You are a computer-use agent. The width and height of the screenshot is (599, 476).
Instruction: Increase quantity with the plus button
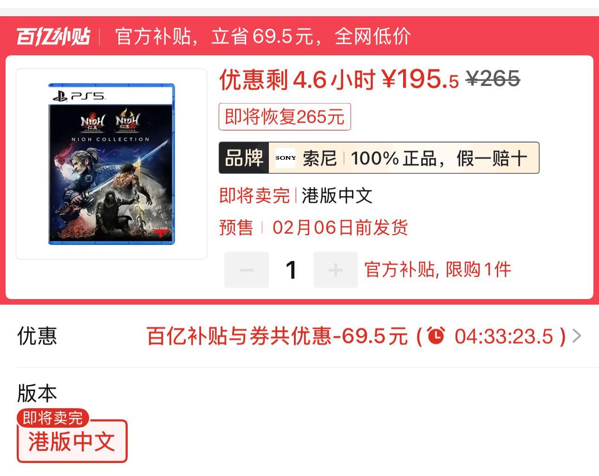click(x=336, y=270)
